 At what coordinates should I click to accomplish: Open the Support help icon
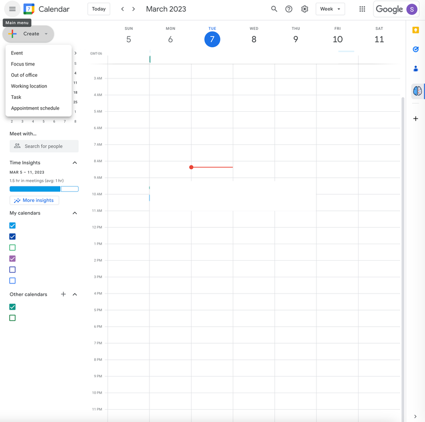pos(289,9)
